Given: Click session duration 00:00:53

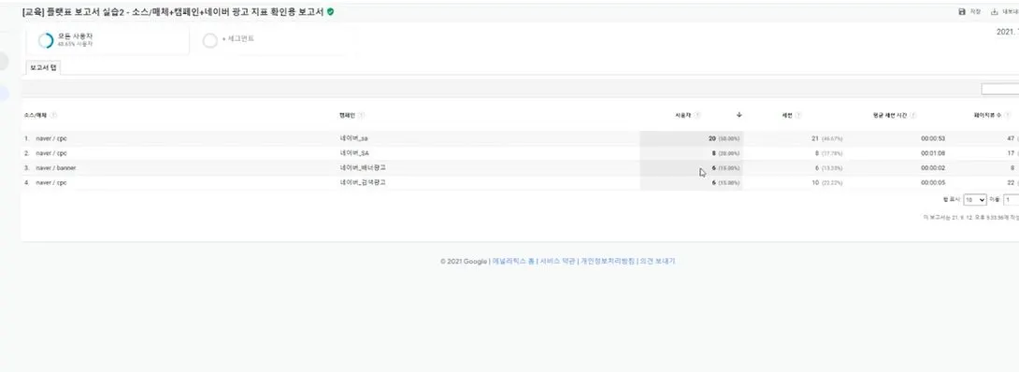Looking at the screenshot, I should (x=932, y=138).
